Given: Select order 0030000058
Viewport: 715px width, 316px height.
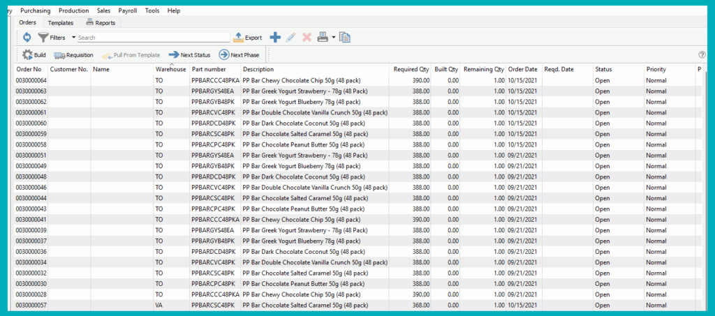Looking at the screenshot, I should [357, 145].
